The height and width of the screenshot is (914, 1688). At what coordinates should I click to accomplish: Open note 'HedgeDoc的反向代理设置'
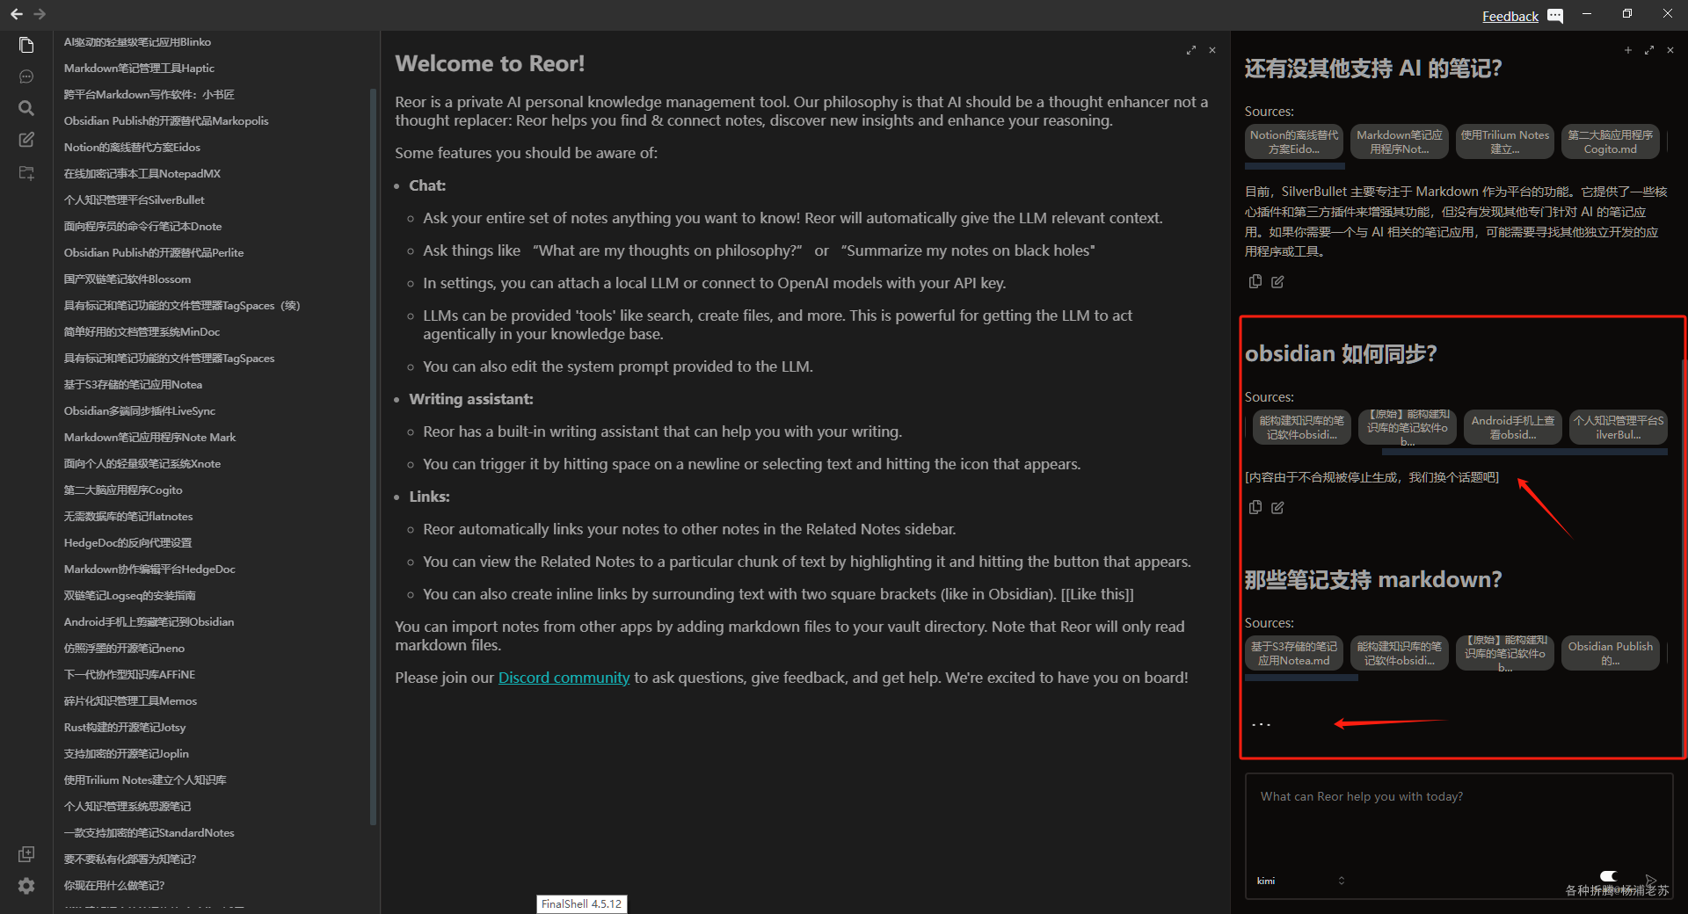pyautogui.click(x=127, y=543)
